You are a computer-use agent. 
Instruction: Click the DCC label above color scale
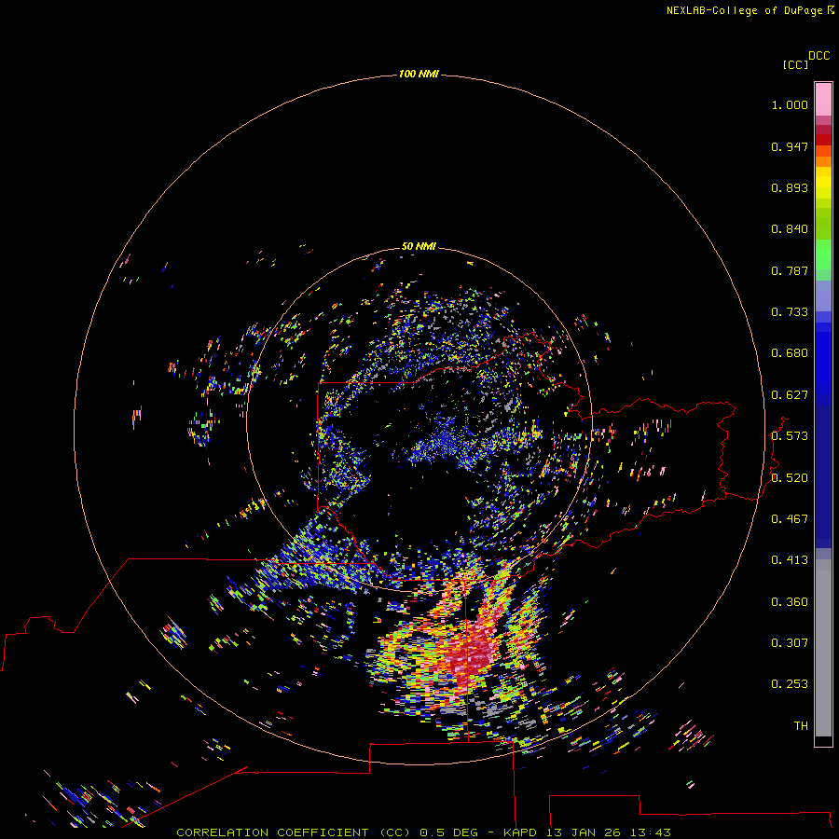(818, 56)
